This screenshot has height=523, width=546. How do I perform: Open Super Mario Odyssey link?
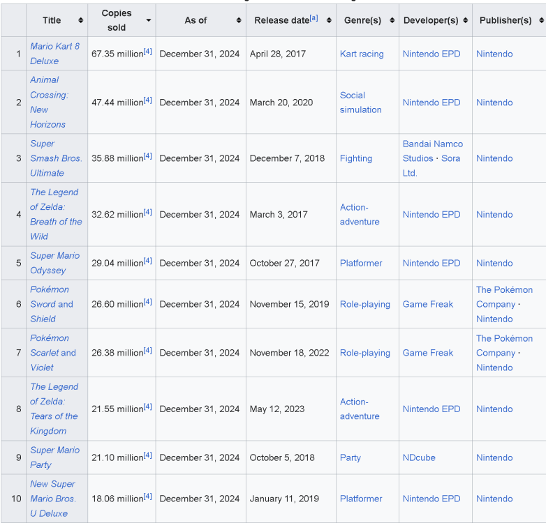pos(55,263)
